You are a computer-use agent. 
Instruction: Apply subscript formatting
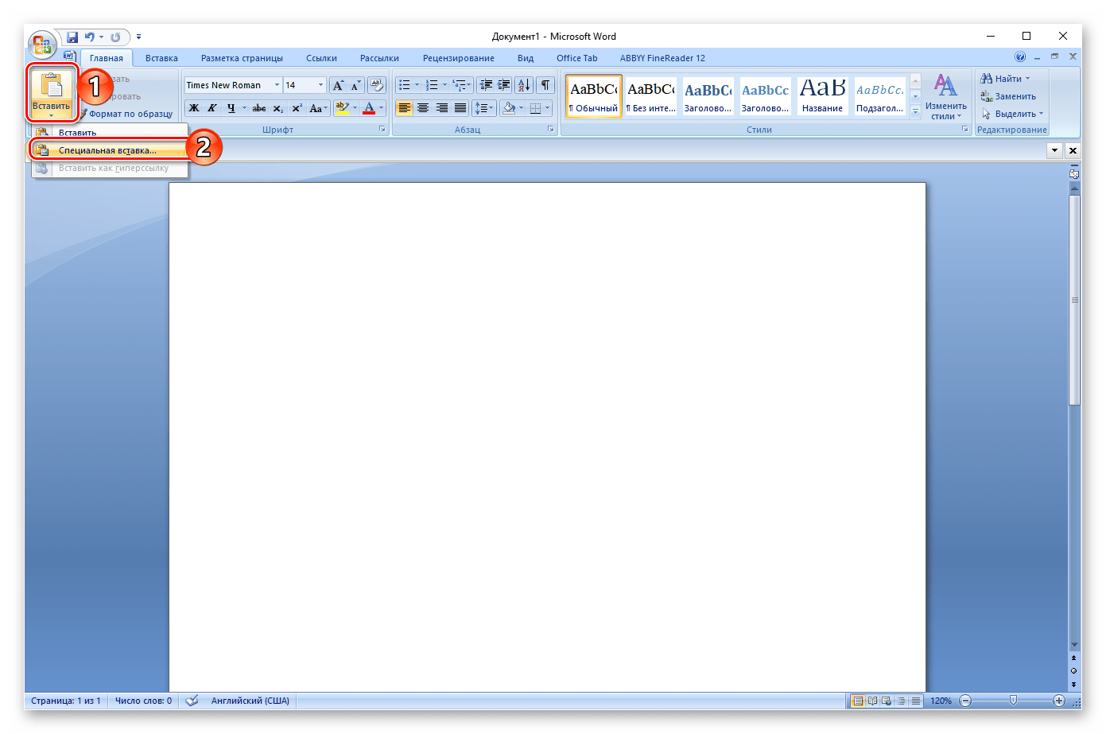(278, 108)
